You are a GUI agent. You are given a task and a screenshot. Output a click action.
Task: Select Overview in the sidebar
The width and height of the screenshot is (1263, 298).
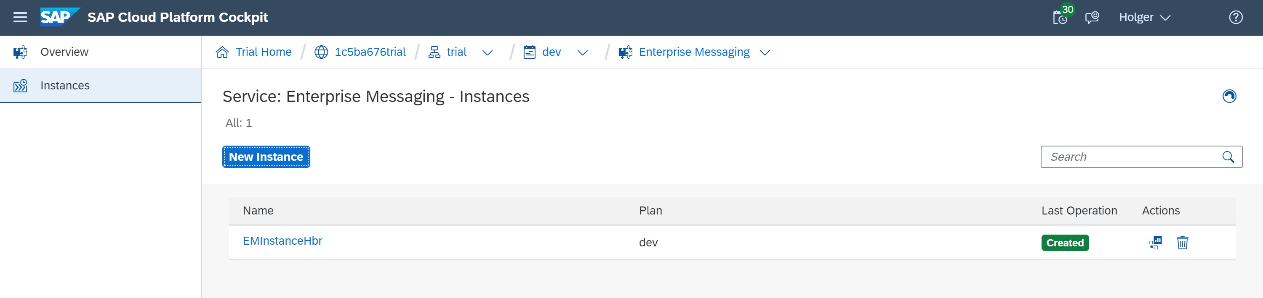(x=101, y=52)
